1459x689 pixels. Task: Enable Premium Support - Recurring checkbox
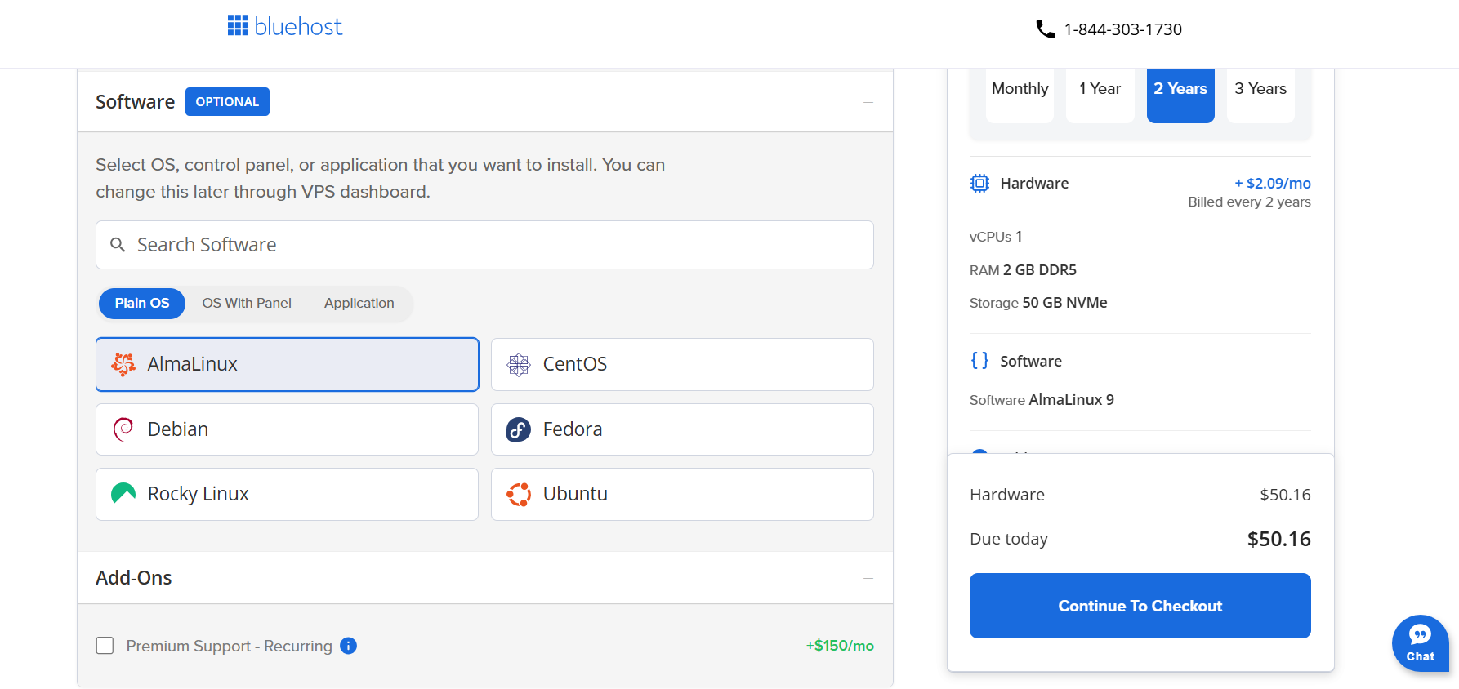(x=105, y=646)
